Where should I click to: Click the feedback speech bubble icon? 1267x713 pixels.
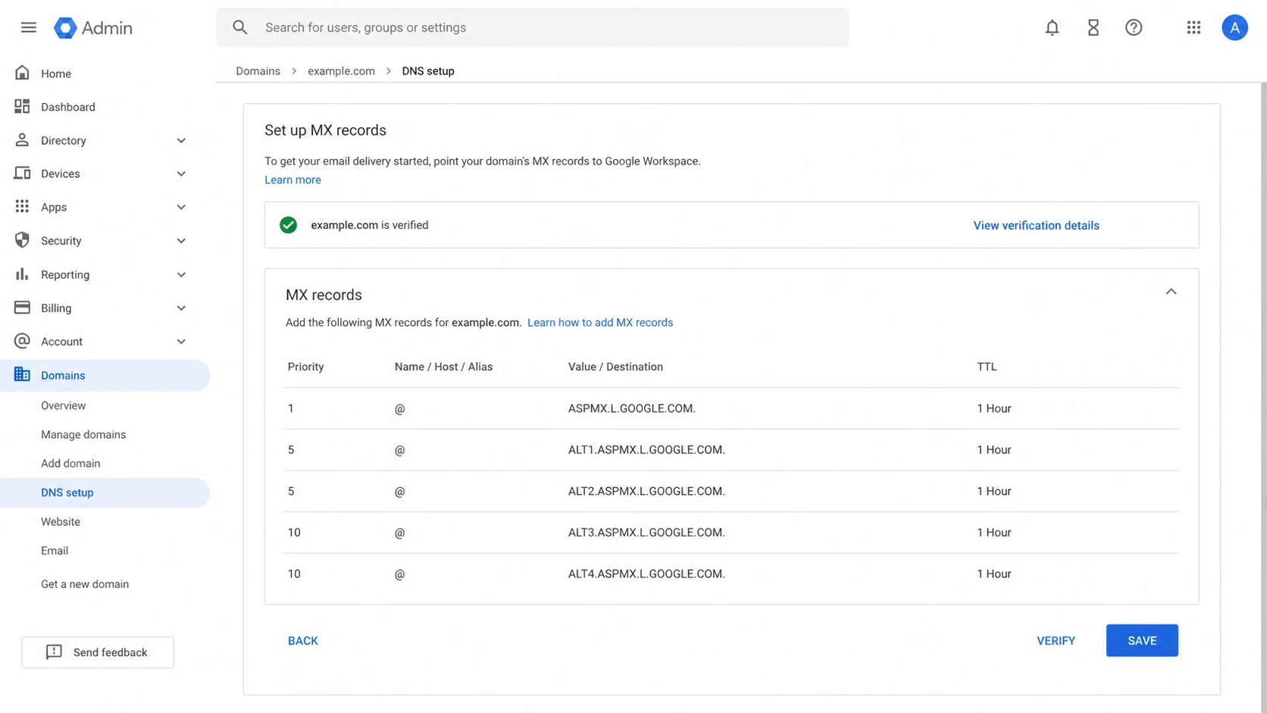point(54,652)
